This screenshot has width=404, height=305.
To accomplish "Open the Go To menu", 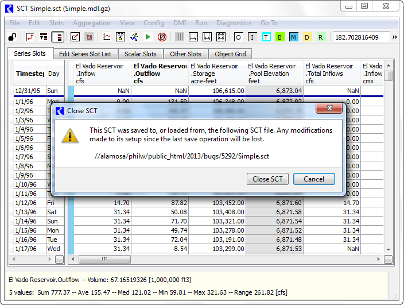I will click(269, 23).
